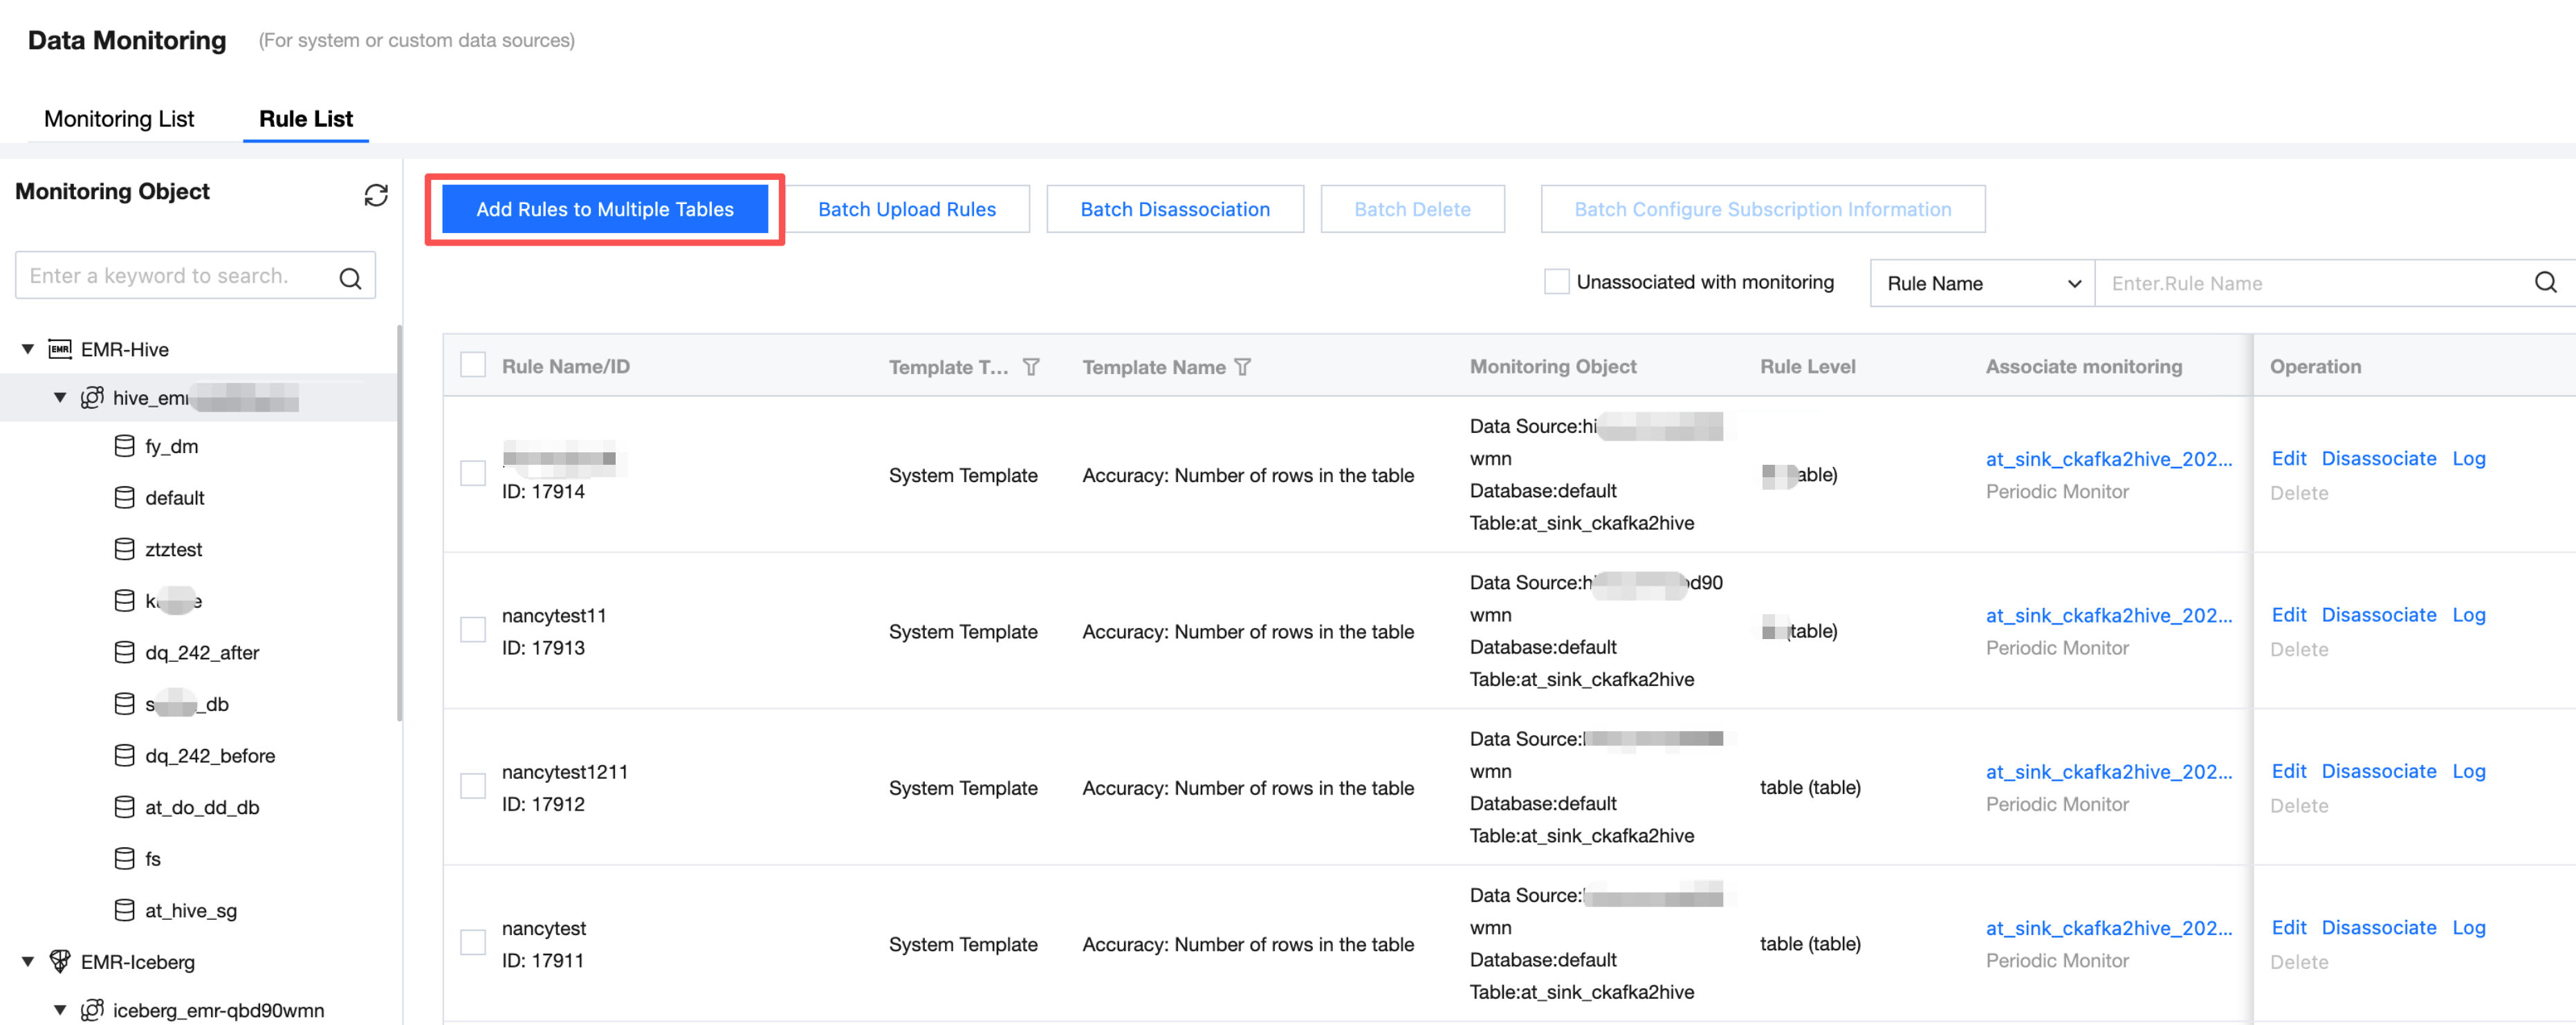Click Add Rules to Multiple Tables button
The image size is (2576, 1025).
[x=605, y=209]
